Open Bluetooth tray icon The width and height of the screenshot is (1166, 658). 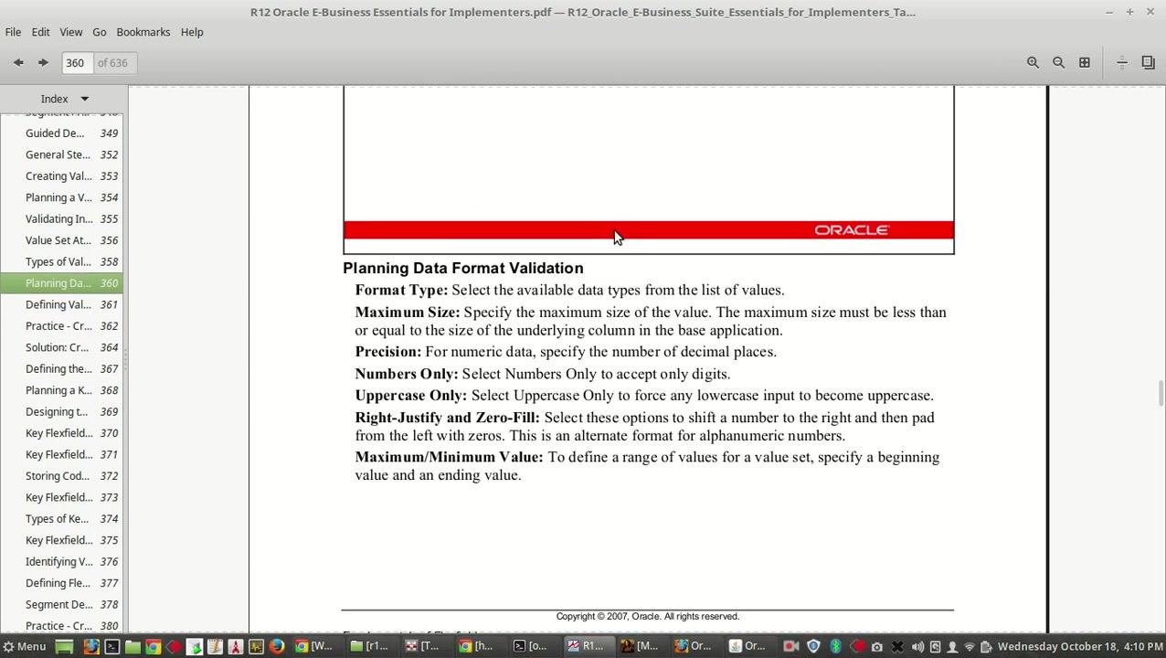click(x=835, y=646)
